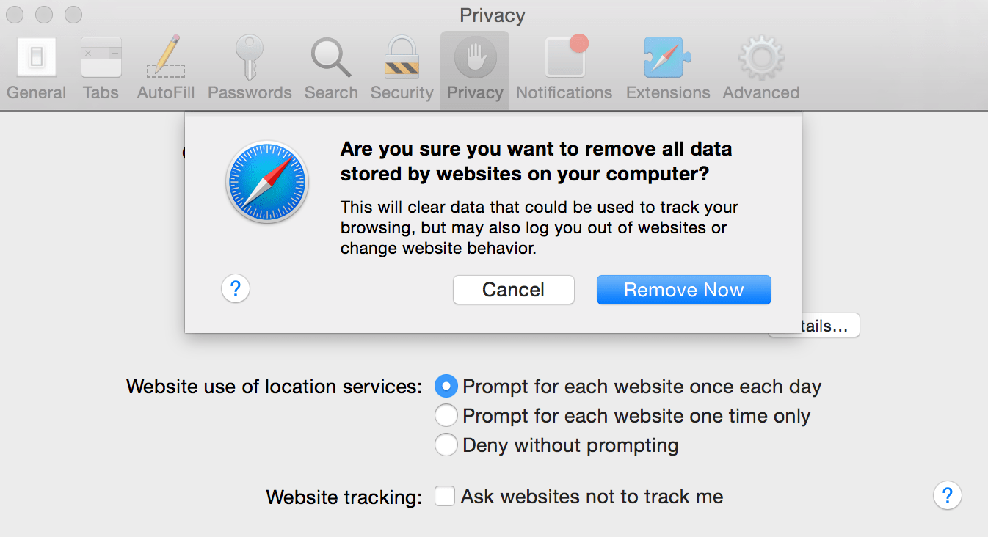Enable ask websites not to track me
The height and width of the screenshot is (537, 988).
tap(445, 496)
